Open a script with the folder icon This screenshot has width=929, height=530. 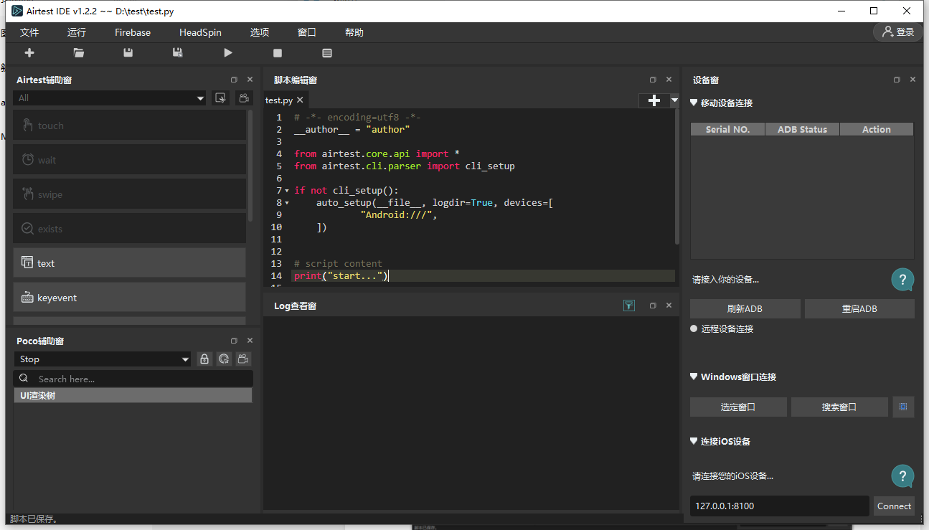point(79,52)
